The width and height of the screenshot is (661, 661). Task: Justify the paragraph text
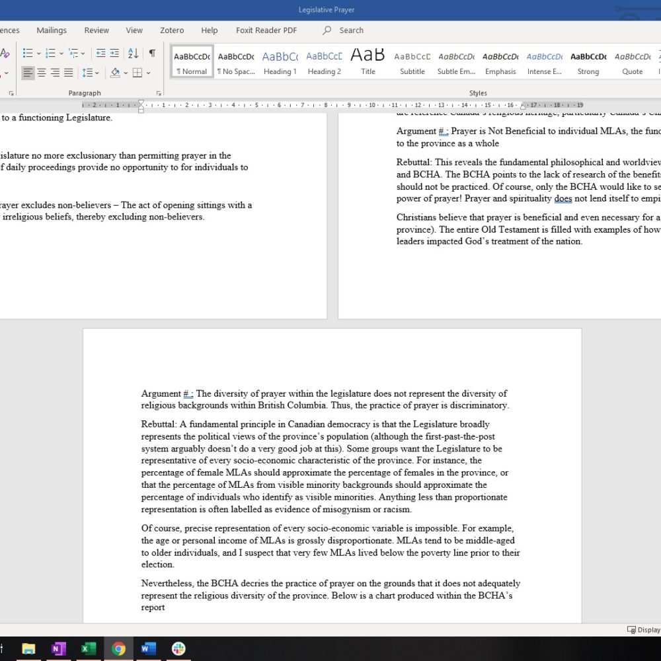coord(68,73)
